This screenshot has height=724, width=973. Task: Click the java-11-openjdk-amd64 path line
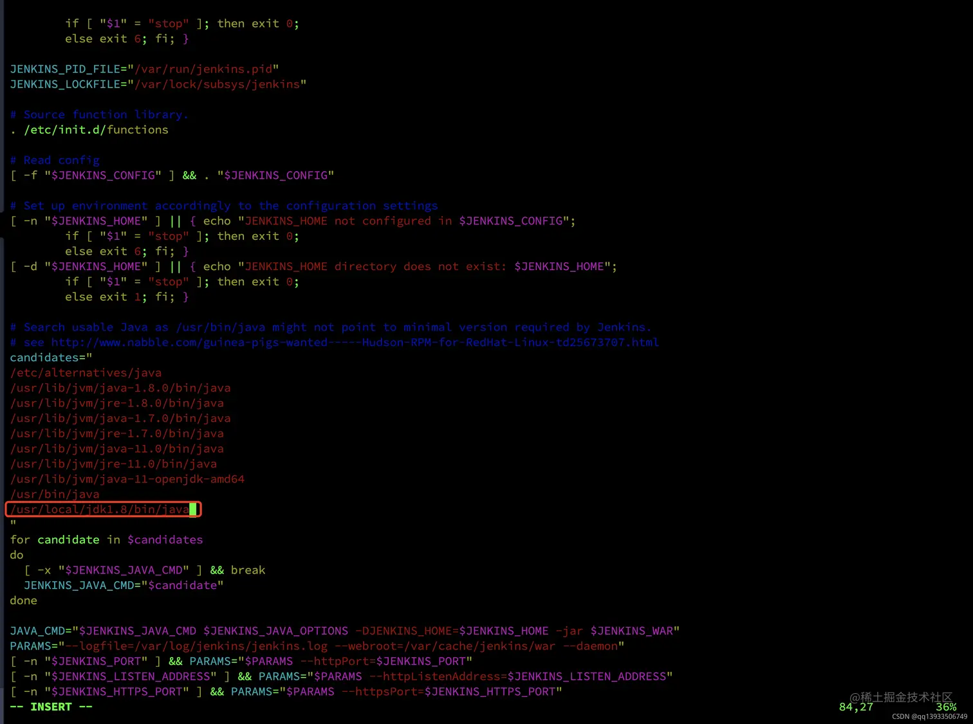click(127, 480)
